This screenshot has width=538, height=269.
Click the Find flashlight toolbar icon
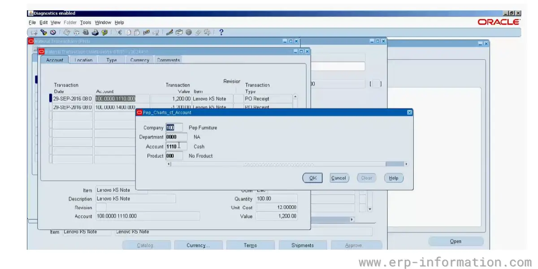(43, 32)
